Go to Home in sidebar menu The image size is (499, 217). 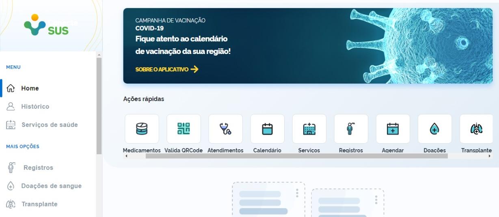pyautogui.click(x=30, y=88)
